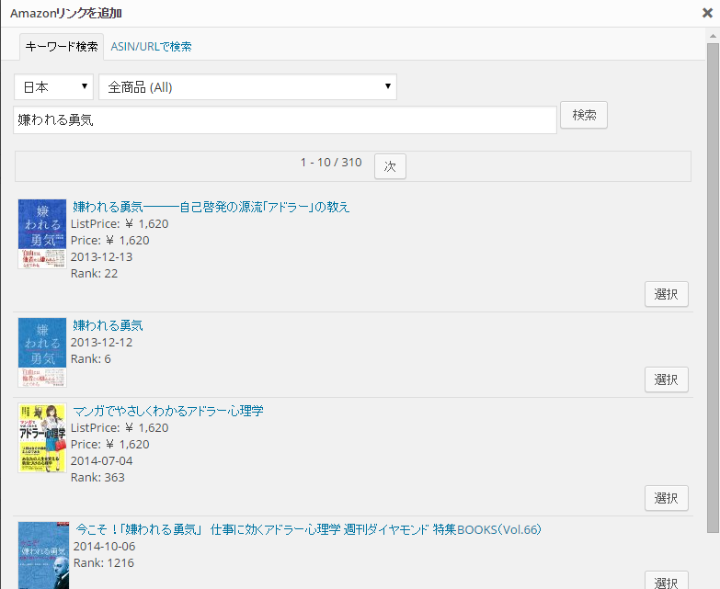Click the vertical scrollbar thumb
The width and height of the screenshot is (720, 589).
(713, 289)
